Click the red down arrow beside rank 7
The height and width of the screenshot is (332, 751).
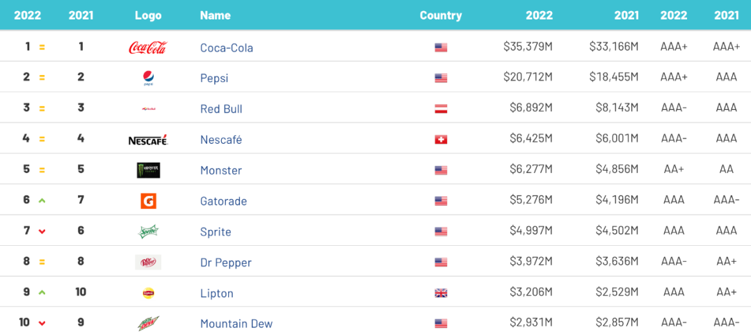coord(42,232)
